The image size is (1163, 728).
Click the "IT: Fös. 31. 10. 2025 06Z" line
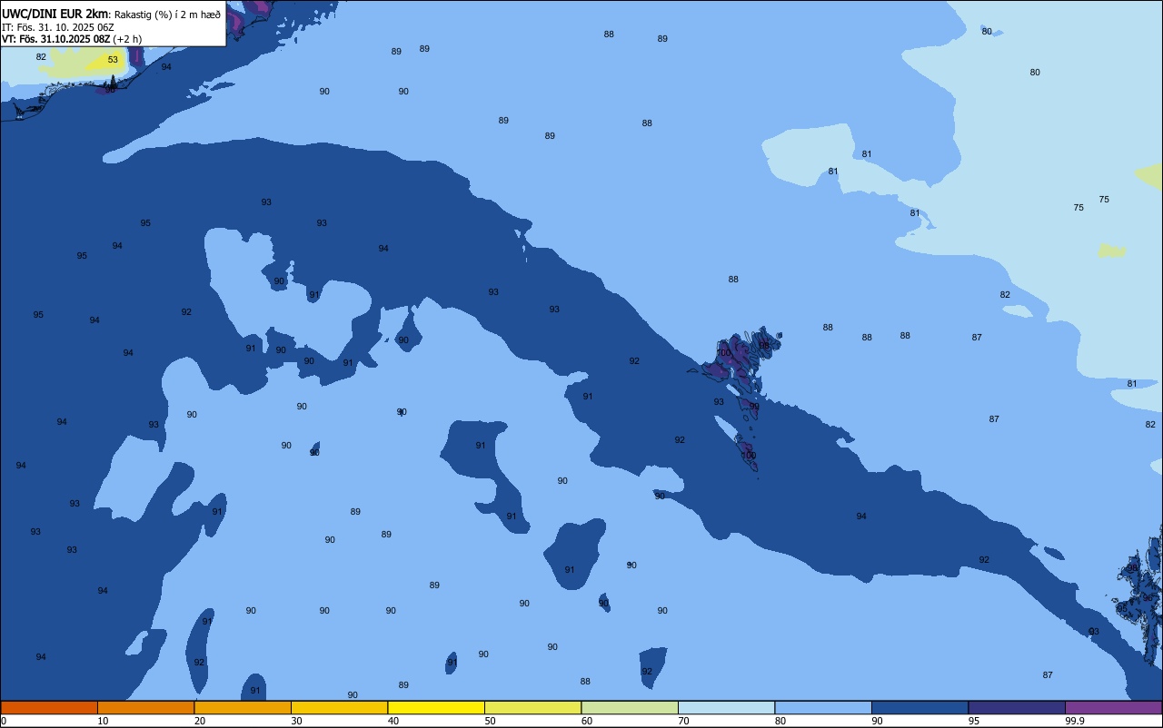coord(58,27)
